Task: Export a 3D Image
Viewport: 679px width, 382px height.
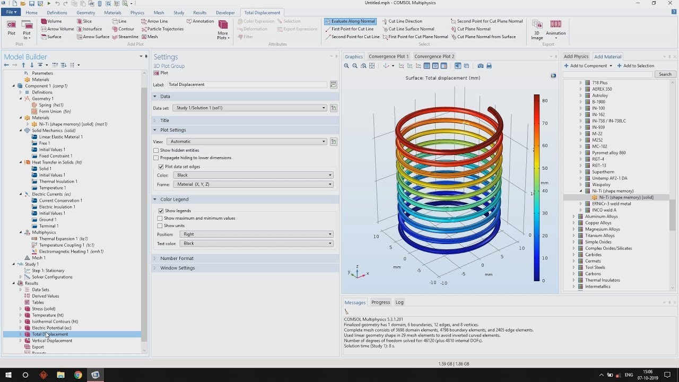Action: click(x=537, y=30)
